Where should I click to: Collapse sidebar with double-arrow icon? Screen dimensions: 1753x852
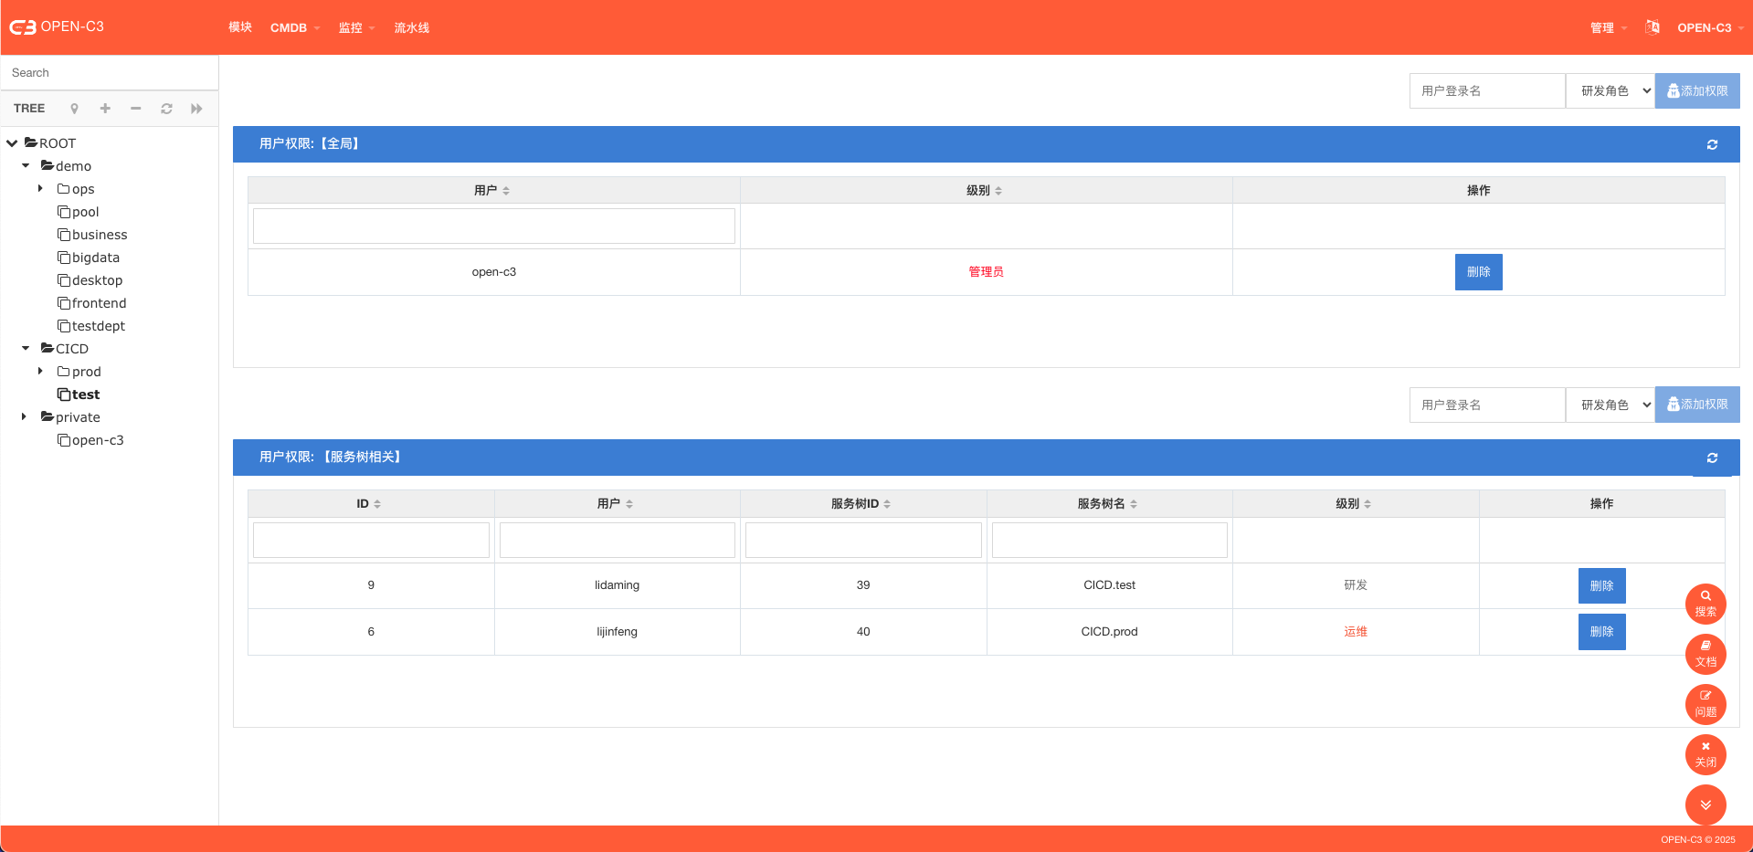click(x=196, y=109)
